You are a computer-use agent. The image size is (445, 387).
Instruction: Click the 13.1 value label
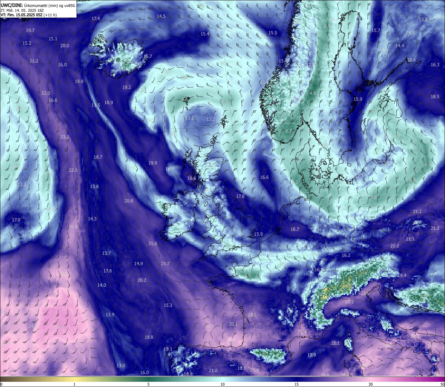[x=22, y=185]
